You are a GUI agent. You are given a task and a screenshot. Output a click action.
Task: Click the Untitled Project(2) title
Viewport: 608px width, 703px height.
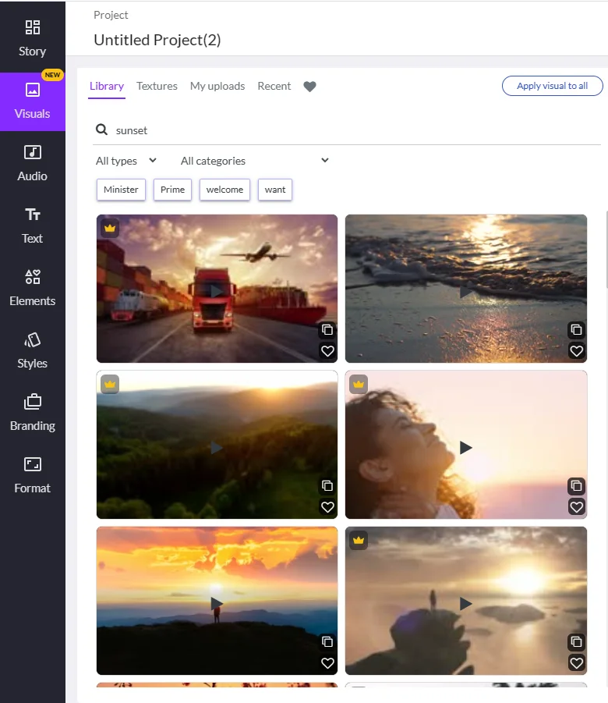pos(157,40)
